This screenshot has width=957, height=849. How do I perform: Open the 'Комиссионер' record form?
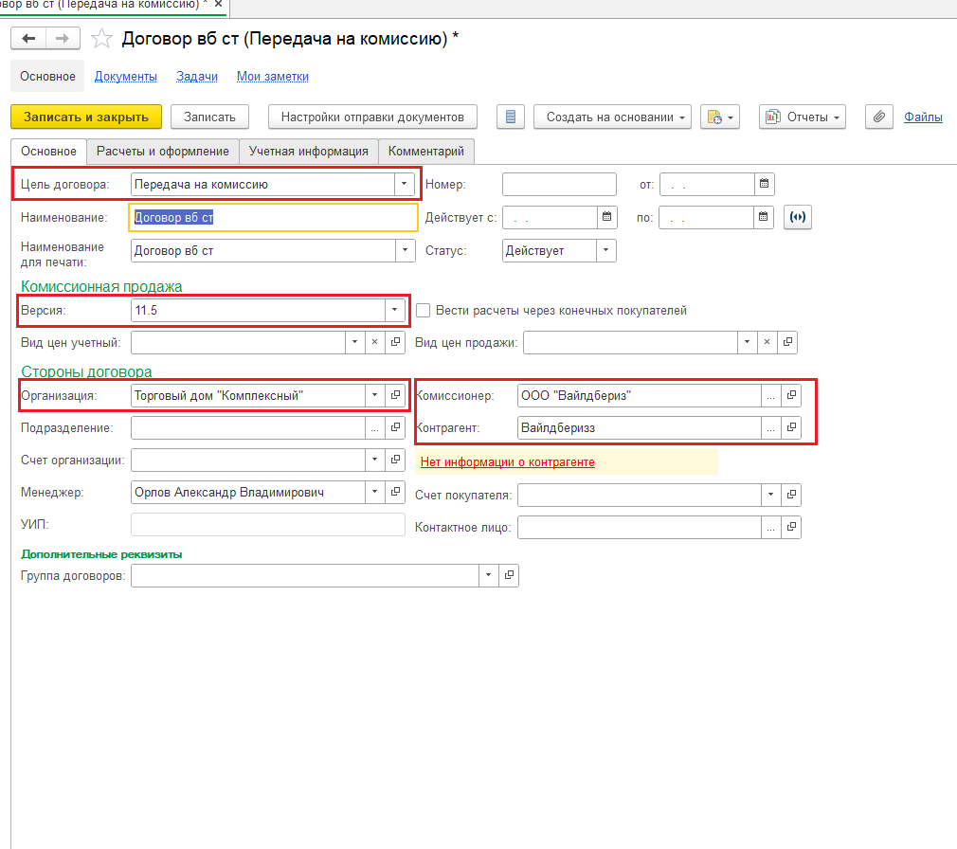point(791,395)
